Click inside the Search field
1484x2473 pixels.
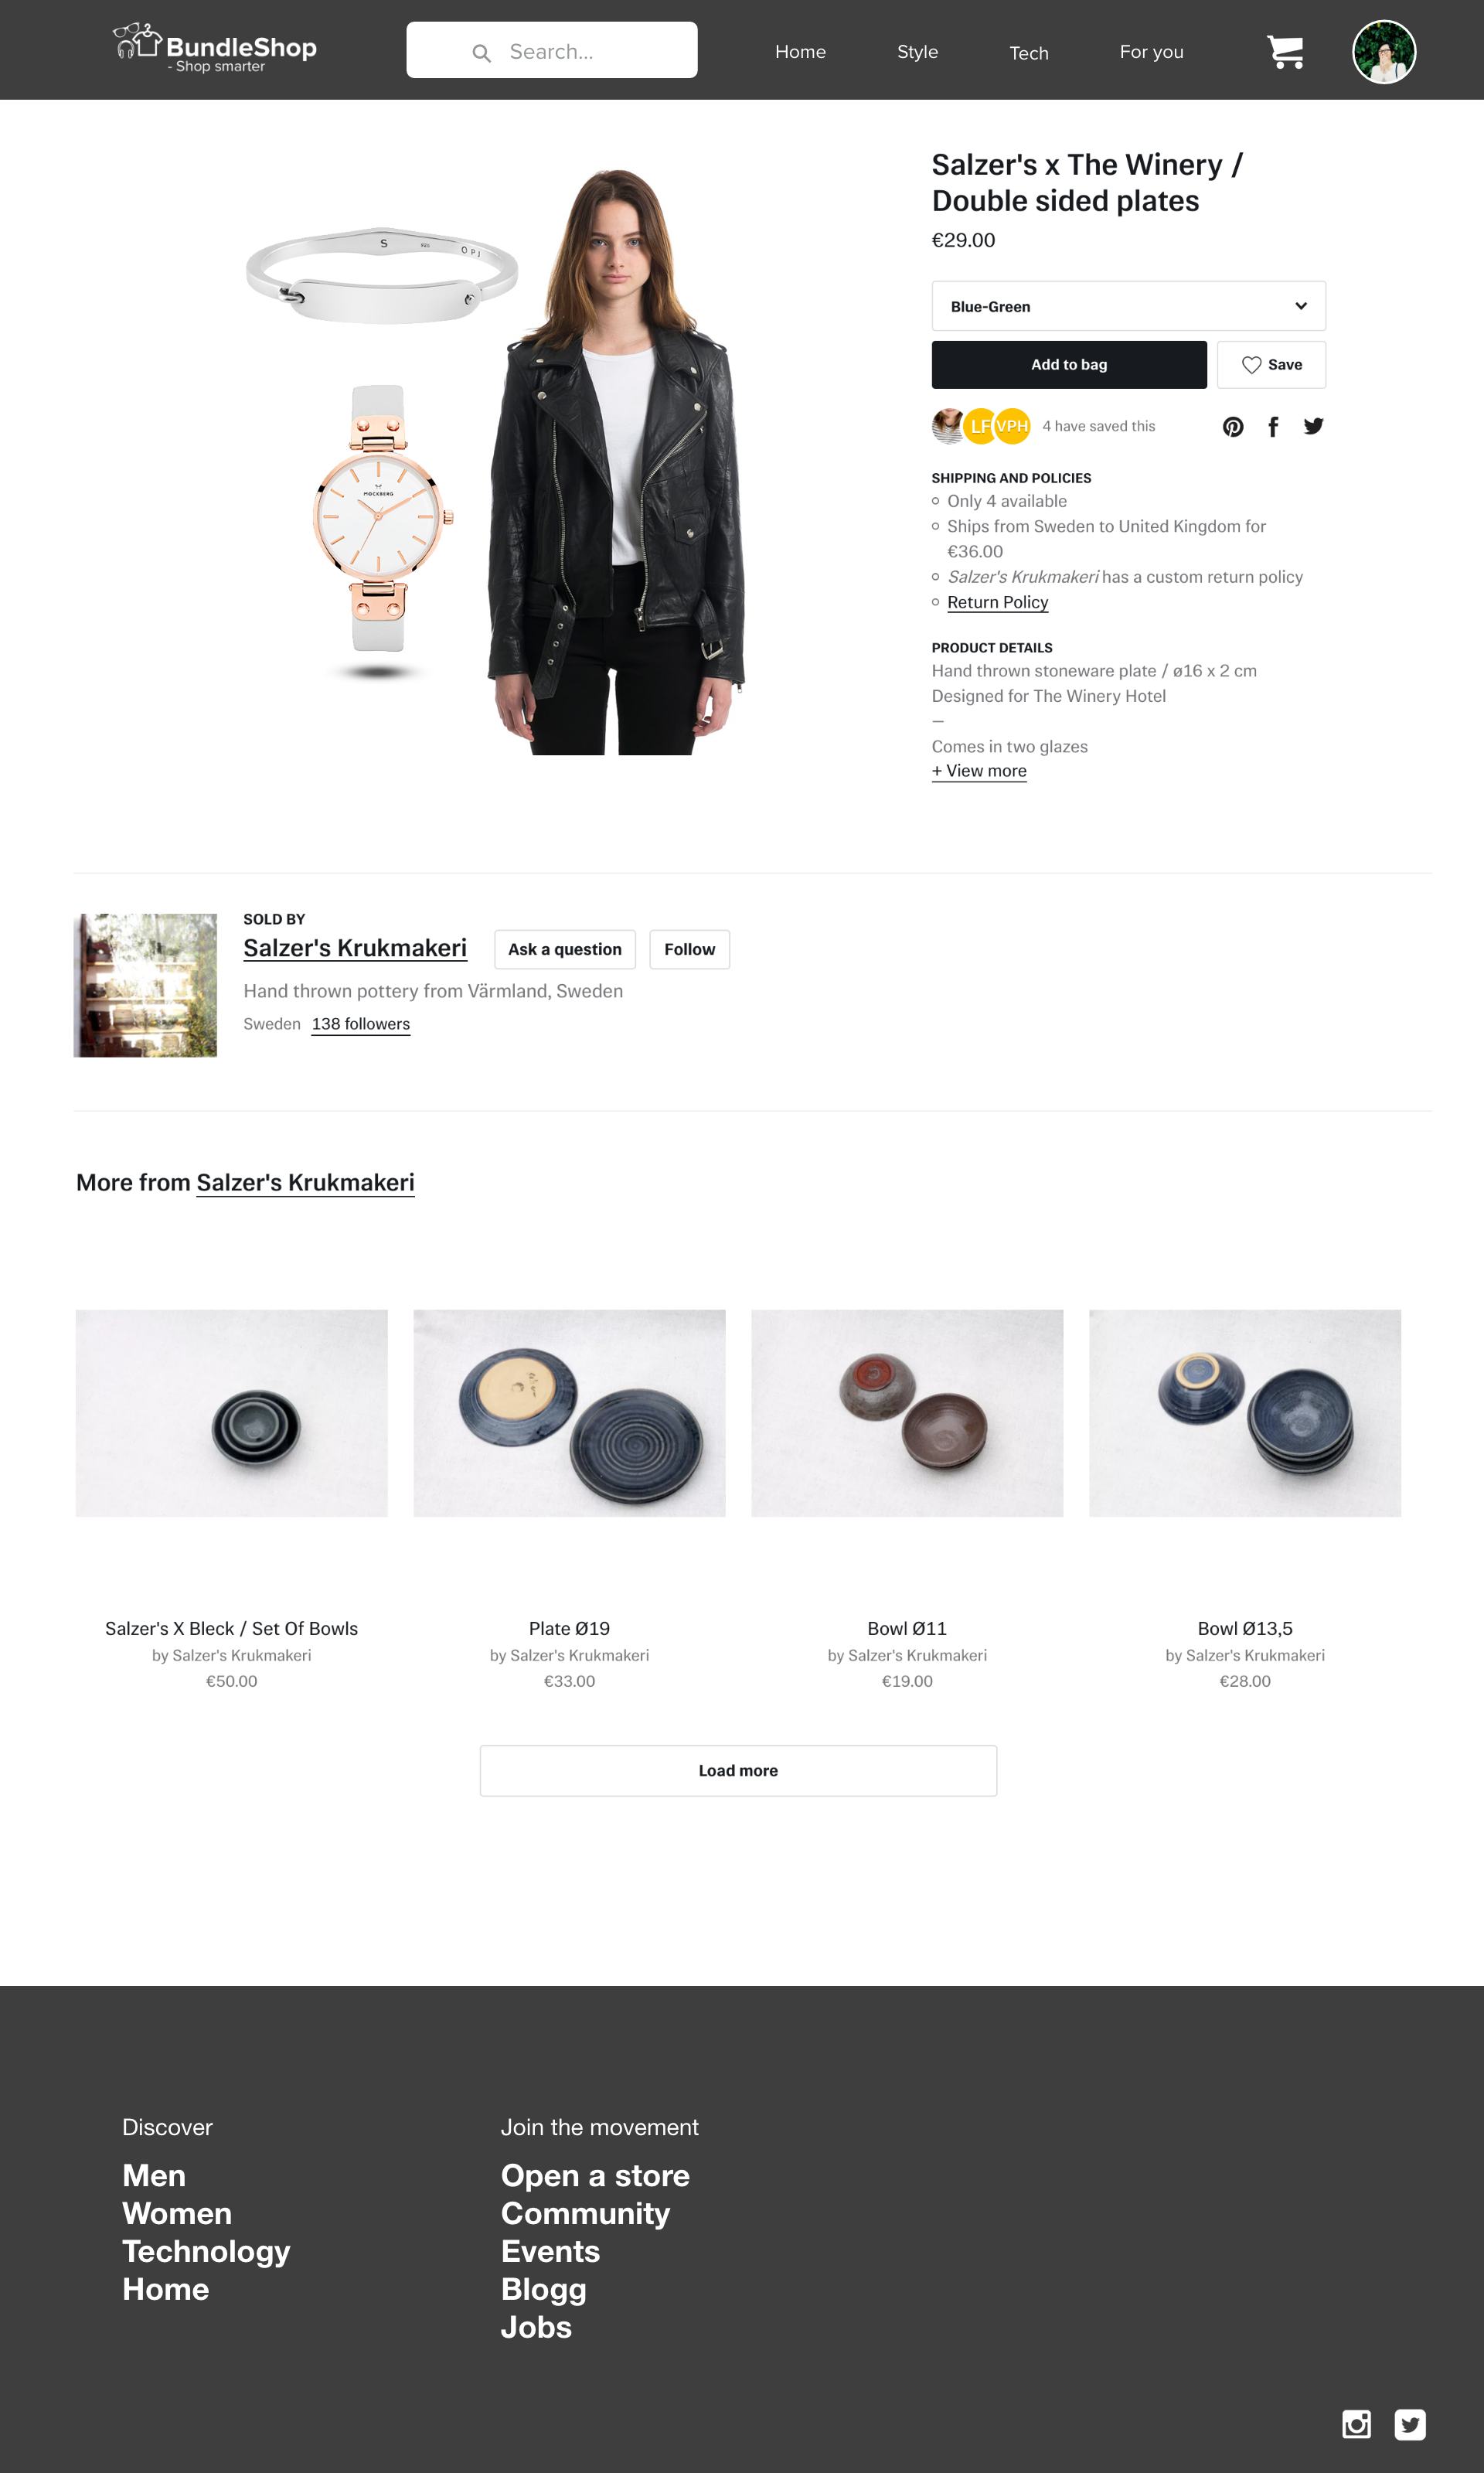551,50
